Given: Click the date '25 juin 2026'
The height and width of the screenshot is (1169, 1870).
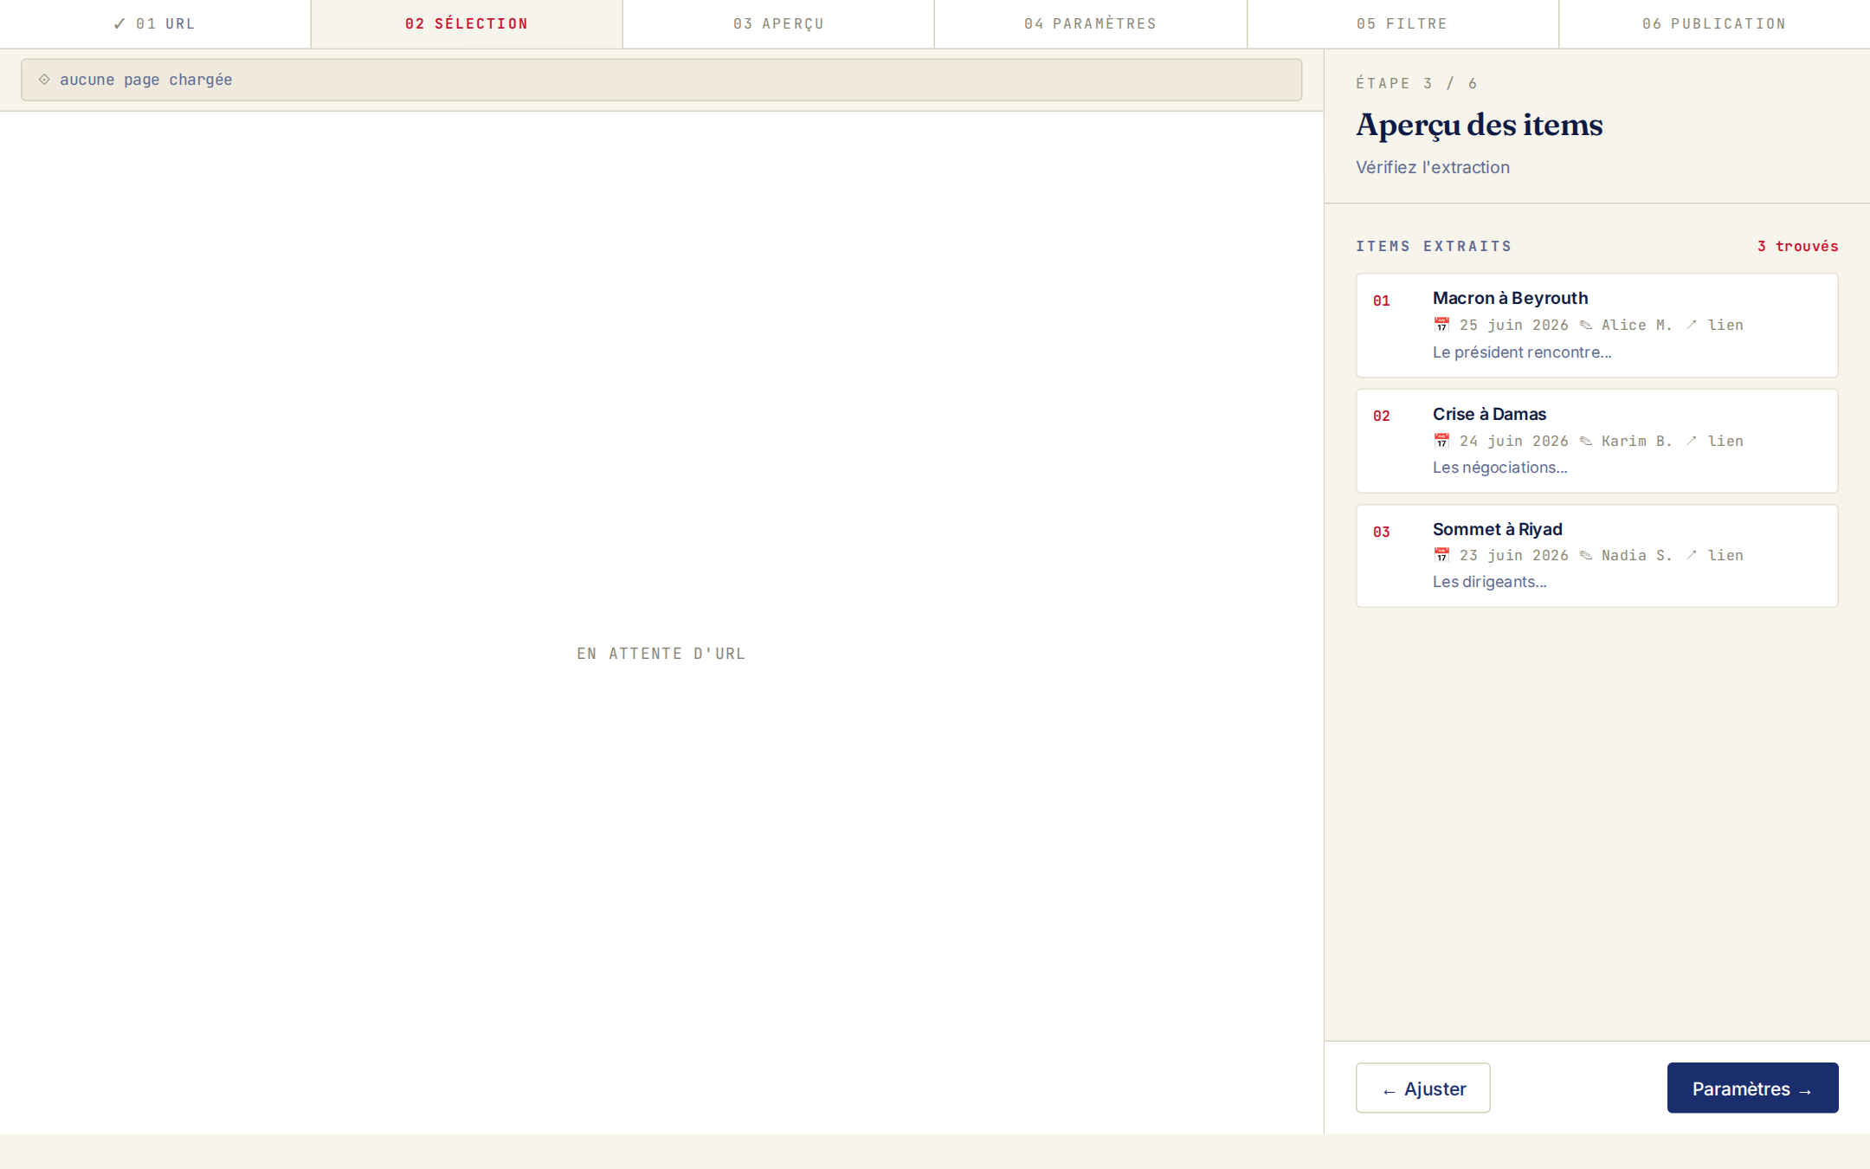Looking at the screenshot, I should tap(1513, 325).
